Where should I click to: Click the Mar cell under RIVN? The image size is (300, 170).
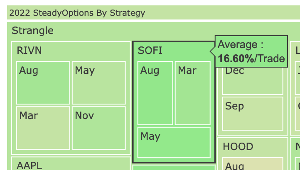(43, 128)
